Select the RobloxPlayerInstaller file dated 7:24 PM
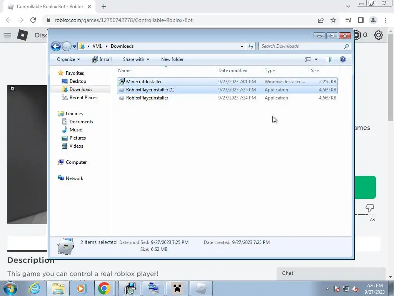Image resolution: width=394 pixels, height=296 pixels. pos(227,98)
